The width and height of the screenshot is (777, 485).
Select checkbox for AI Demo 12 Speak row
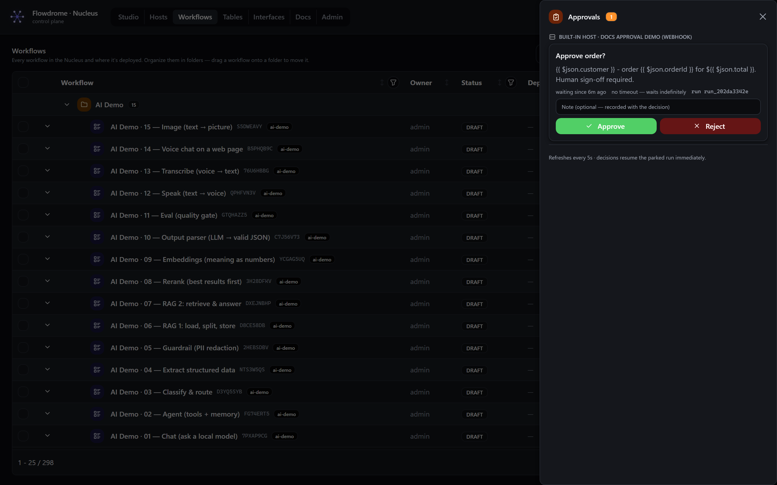click(23, 193)
